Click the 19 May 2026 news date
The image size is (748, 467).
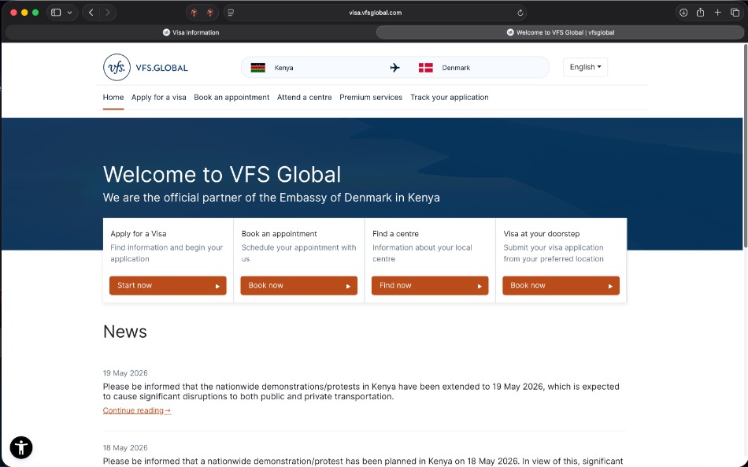[x=125, y=373]
